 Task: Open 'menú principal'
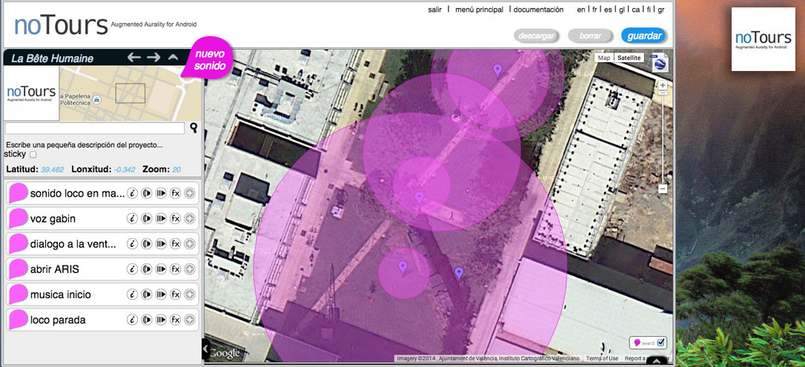[479, 10]
